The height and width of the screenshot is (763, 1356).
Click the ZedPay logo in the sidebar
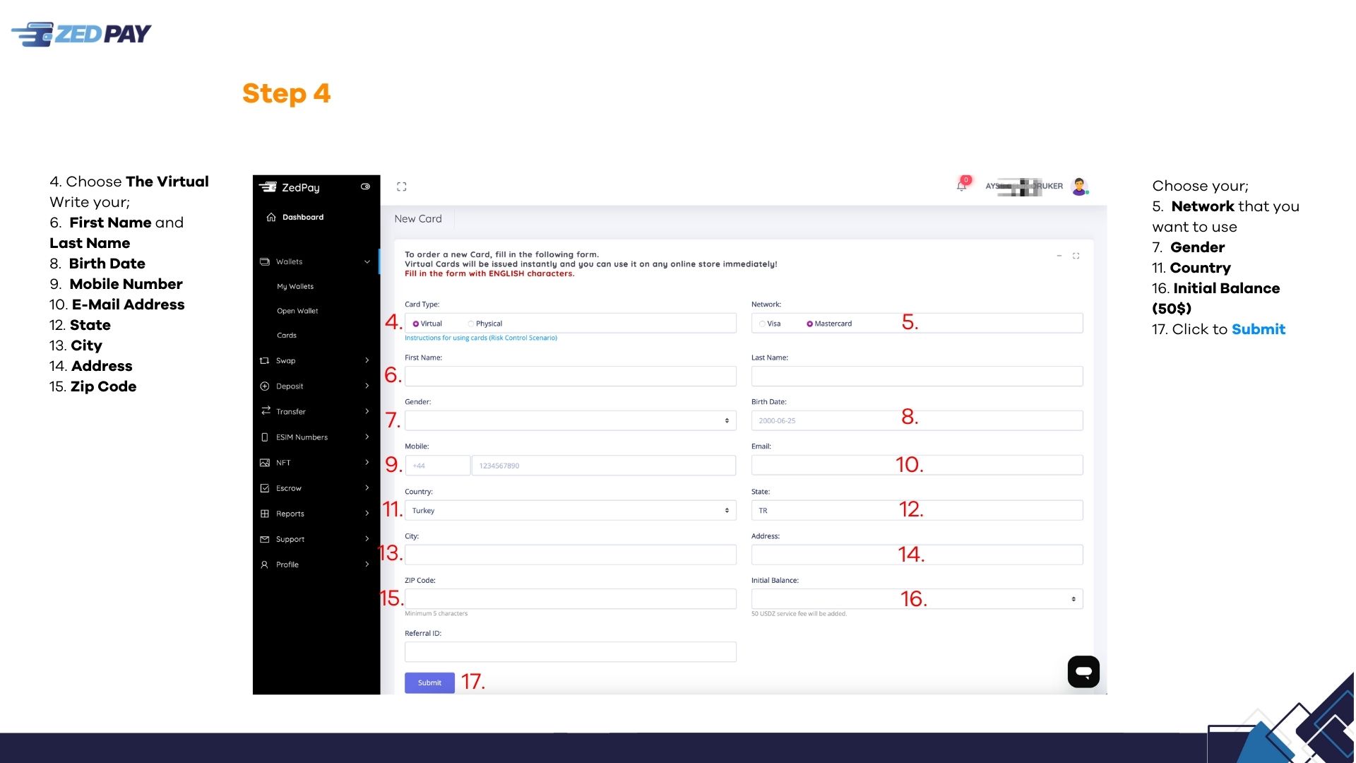[290, 187]
